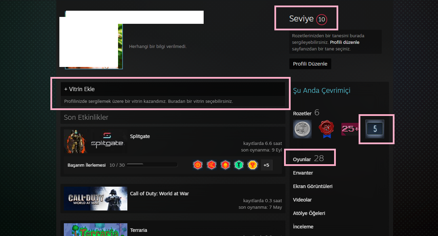View the Videolar section
Viewport: 438px width, 236px height.
pos(302,200)
